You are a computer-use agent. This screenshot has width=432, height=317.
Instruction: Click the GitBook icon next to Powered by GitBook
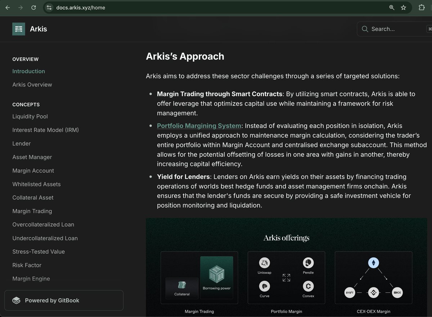click(x=16, y=300)
